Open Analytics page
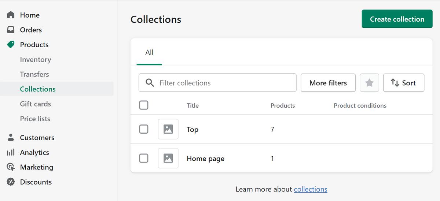The image size is (440, 201). pyautogui.click(x=34, y=152)
